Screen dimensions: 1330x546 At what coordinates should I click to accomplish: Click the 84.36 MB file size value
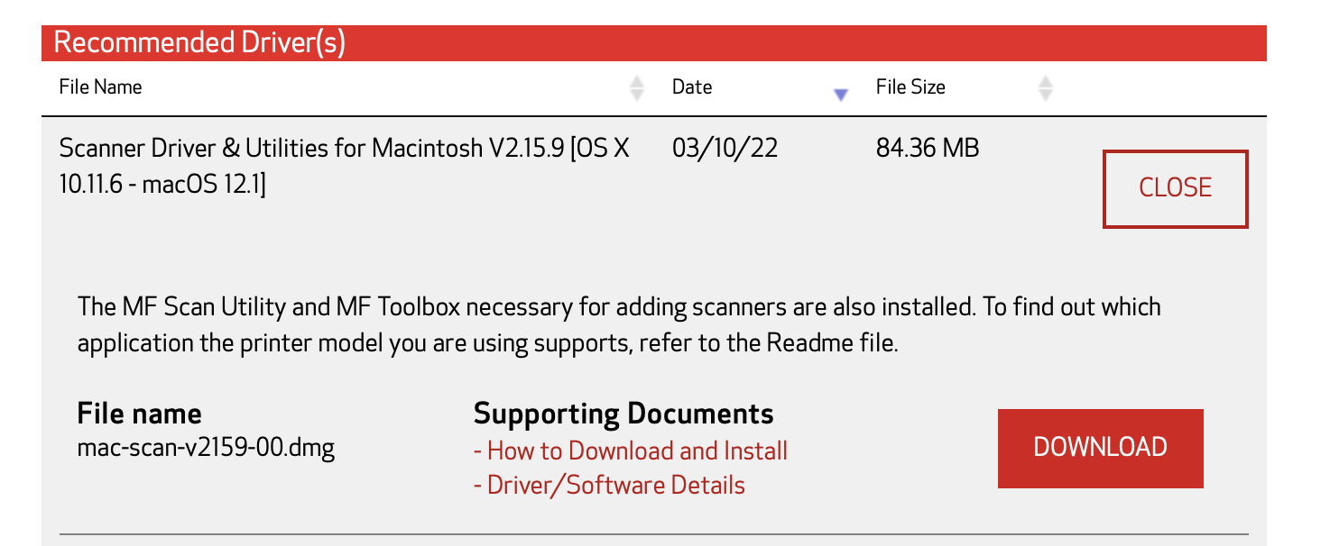click(x=927, y=148)
